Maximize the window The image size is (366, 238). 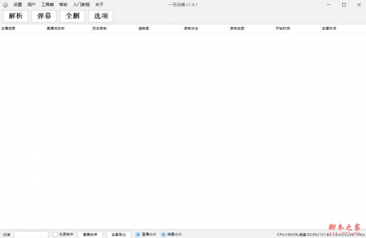pos(344,5)
